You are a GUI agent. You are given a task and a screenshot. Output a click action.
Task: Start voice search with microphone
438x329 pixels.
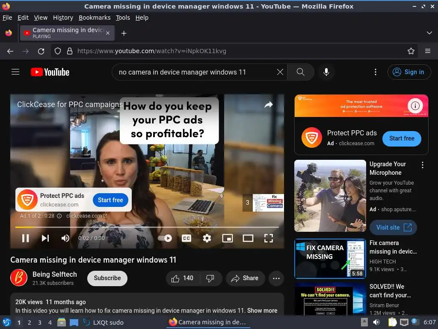pos(326,72)
